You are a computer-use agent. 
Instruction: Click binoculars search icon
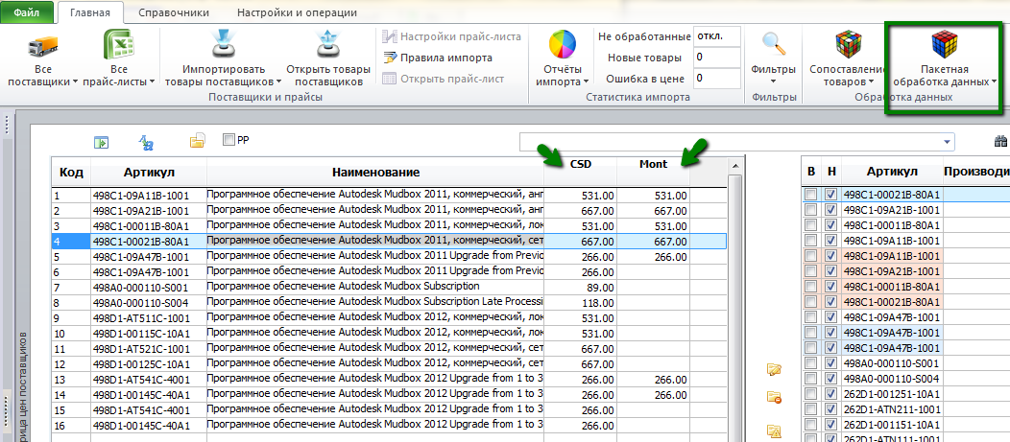point(1000,141)
